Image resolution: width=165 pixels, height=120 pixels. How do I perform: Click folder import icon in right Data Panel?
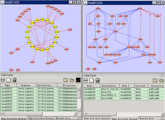tap(161, 81)
